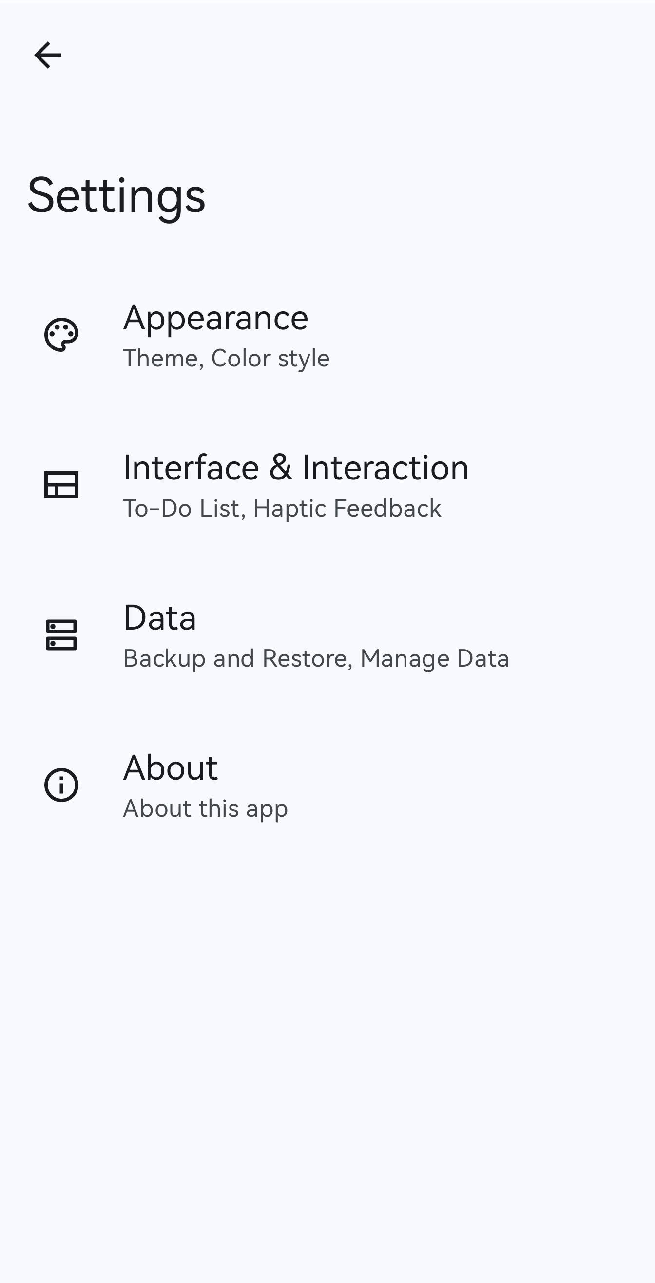655x1283 pixels.
Task: Tap the back arrow icon
Action: [x=48, y=55]
